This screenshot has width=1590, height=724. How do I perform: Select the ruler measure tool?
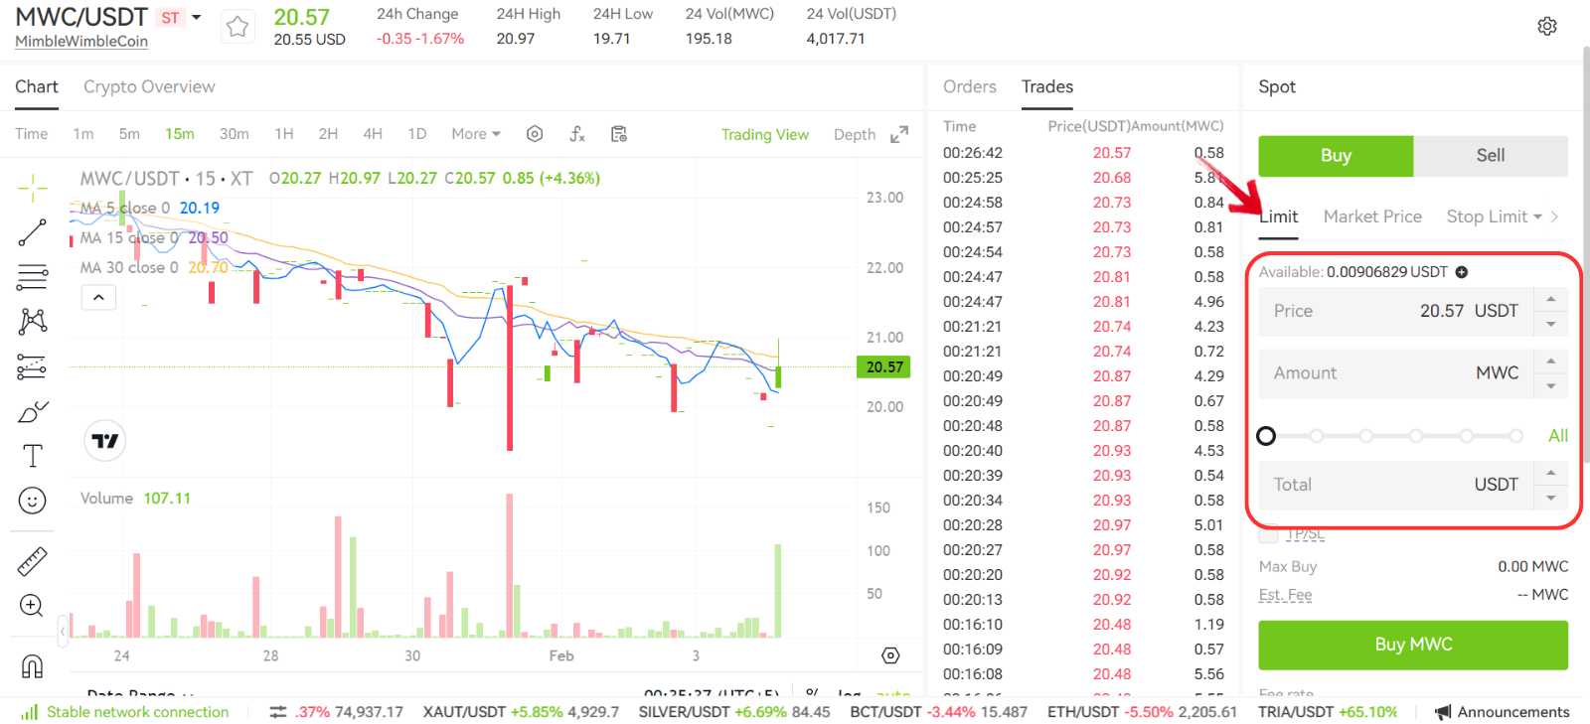[32, 561]
